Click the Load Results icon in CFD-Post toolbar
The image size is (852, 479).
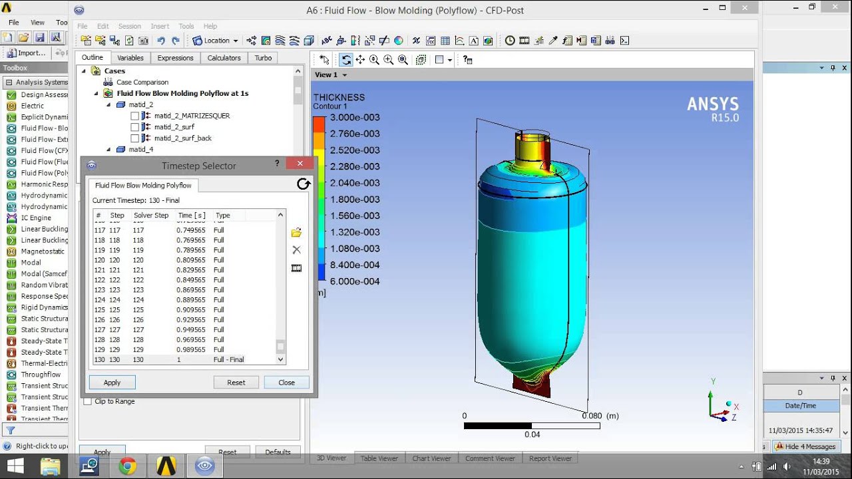[x=86, y=41]
